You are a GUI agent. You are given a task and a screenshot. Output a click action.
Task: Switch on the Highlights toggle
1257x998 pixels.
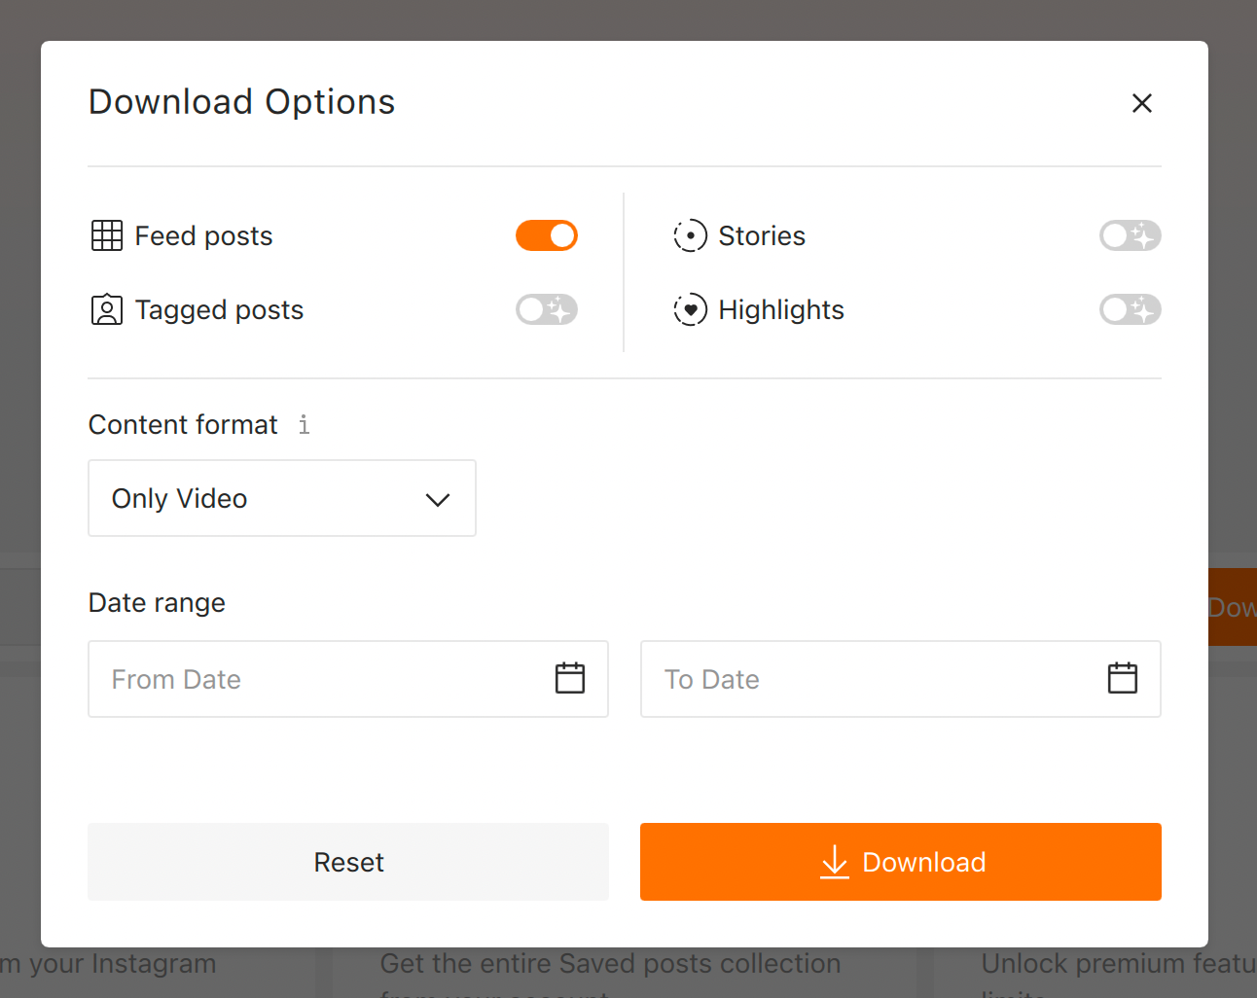pyautogui.click(x=1130, y=309)
